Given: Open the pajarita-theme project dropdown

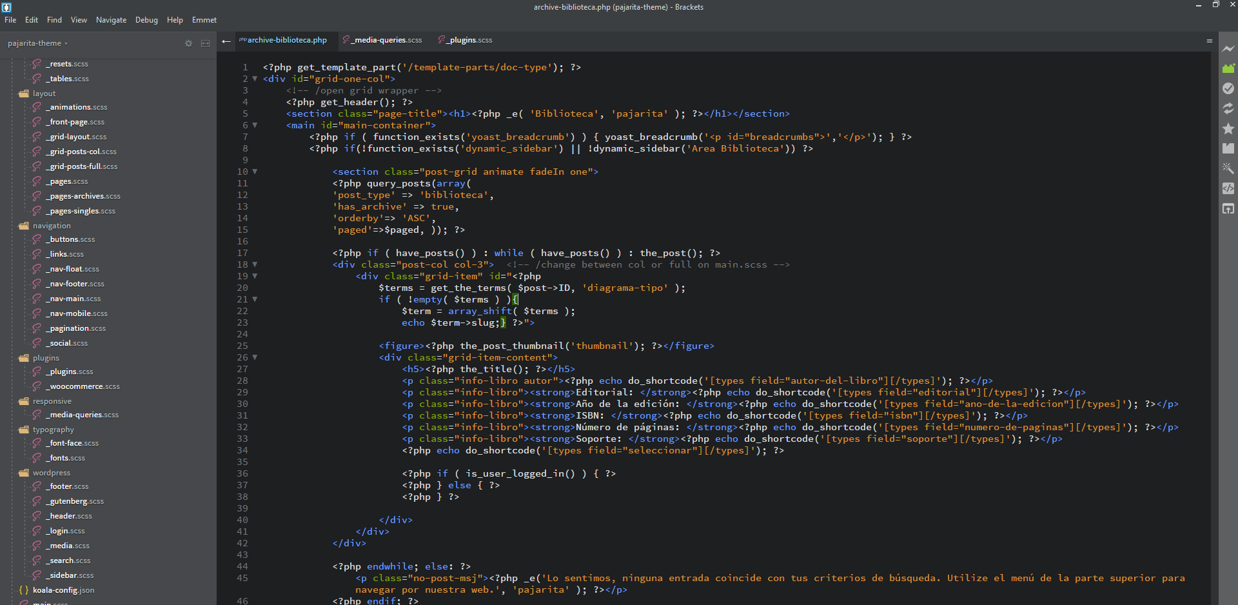Looking at the screenshot, I should click(37, 43).
